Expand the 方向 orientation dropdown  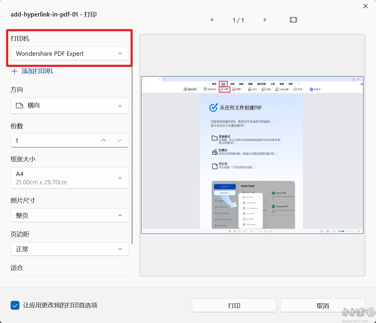tap(120, 106)
